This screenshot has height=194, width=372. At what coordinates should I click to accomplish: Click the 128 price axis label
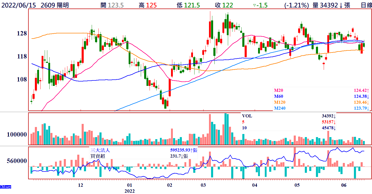pos(22,34)
